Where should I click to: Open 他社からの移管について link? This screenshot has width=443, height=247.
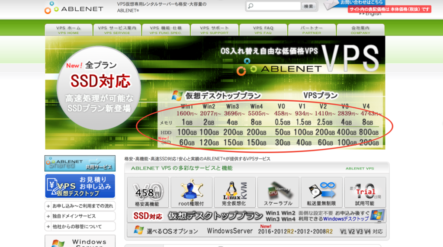pyautogui.click(x=80, y=227)
